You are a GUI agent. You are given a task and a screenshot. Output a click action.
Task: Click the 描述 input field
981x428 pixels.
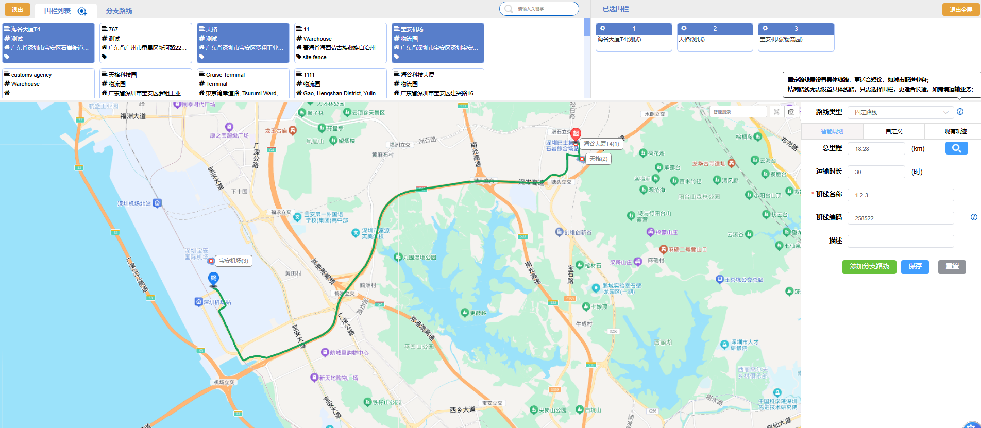(900, 241)
